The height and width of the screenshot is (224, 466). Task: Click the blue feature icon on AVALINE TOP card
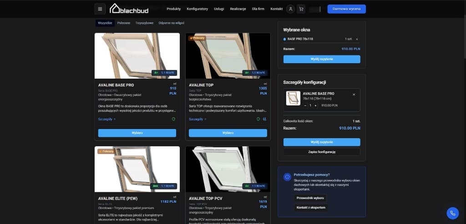264,119
